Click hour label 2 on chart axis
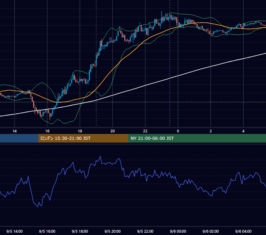Image resolution: width=266 pixels, height=235 pixels. [x=211, y=131]
